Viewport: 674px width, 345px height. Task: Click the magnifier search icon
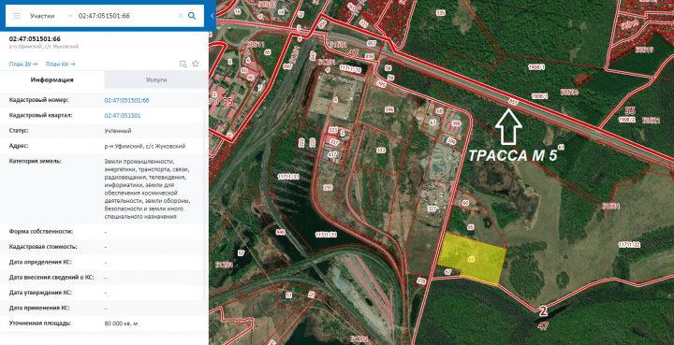point(192,16)
